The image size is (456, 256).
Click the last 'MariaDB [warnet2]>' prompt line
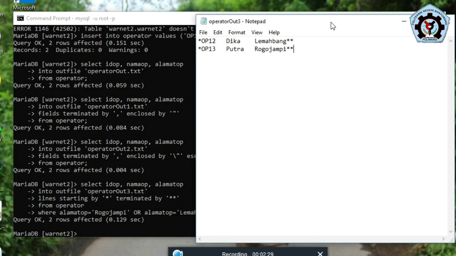45,234
